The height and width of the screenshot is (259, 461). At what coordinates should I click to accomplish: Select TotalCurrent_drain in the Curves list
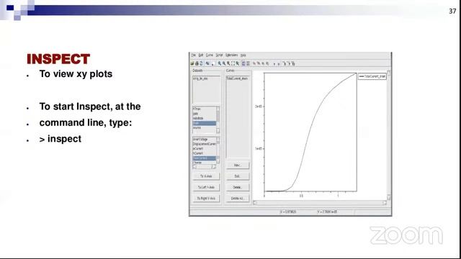(238, 78)
